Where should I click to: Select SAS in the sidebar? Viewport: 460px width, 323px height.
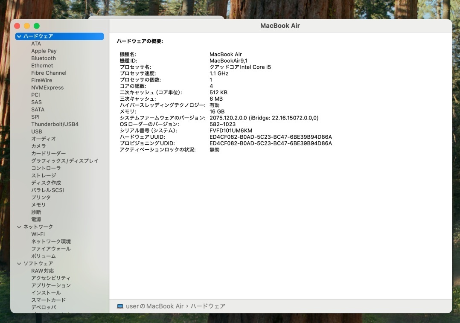tap(36, 102)
